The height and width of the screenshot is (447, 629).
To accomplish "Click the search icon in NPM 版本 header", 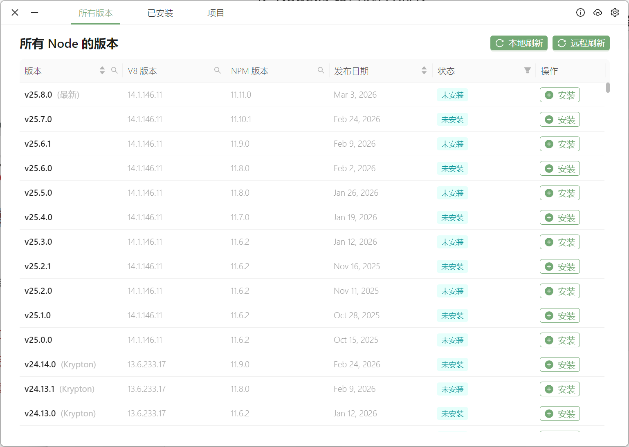I will [x=321, y=70].
